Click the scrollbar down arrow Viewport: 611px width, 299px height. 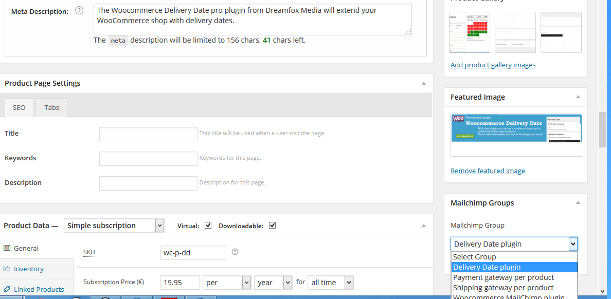point(602,290)
